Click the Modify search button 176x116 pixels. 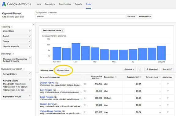(145, 16)
